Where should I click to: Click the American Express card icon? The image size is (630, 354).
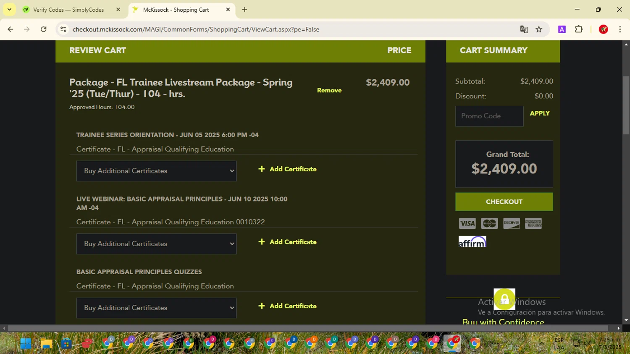tap(533, 223)
